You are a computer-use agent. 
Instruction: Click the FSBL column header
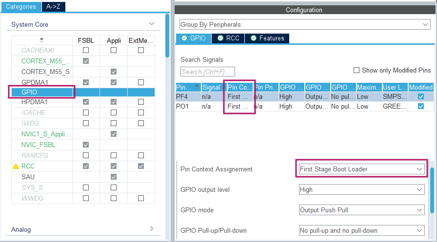86,40
